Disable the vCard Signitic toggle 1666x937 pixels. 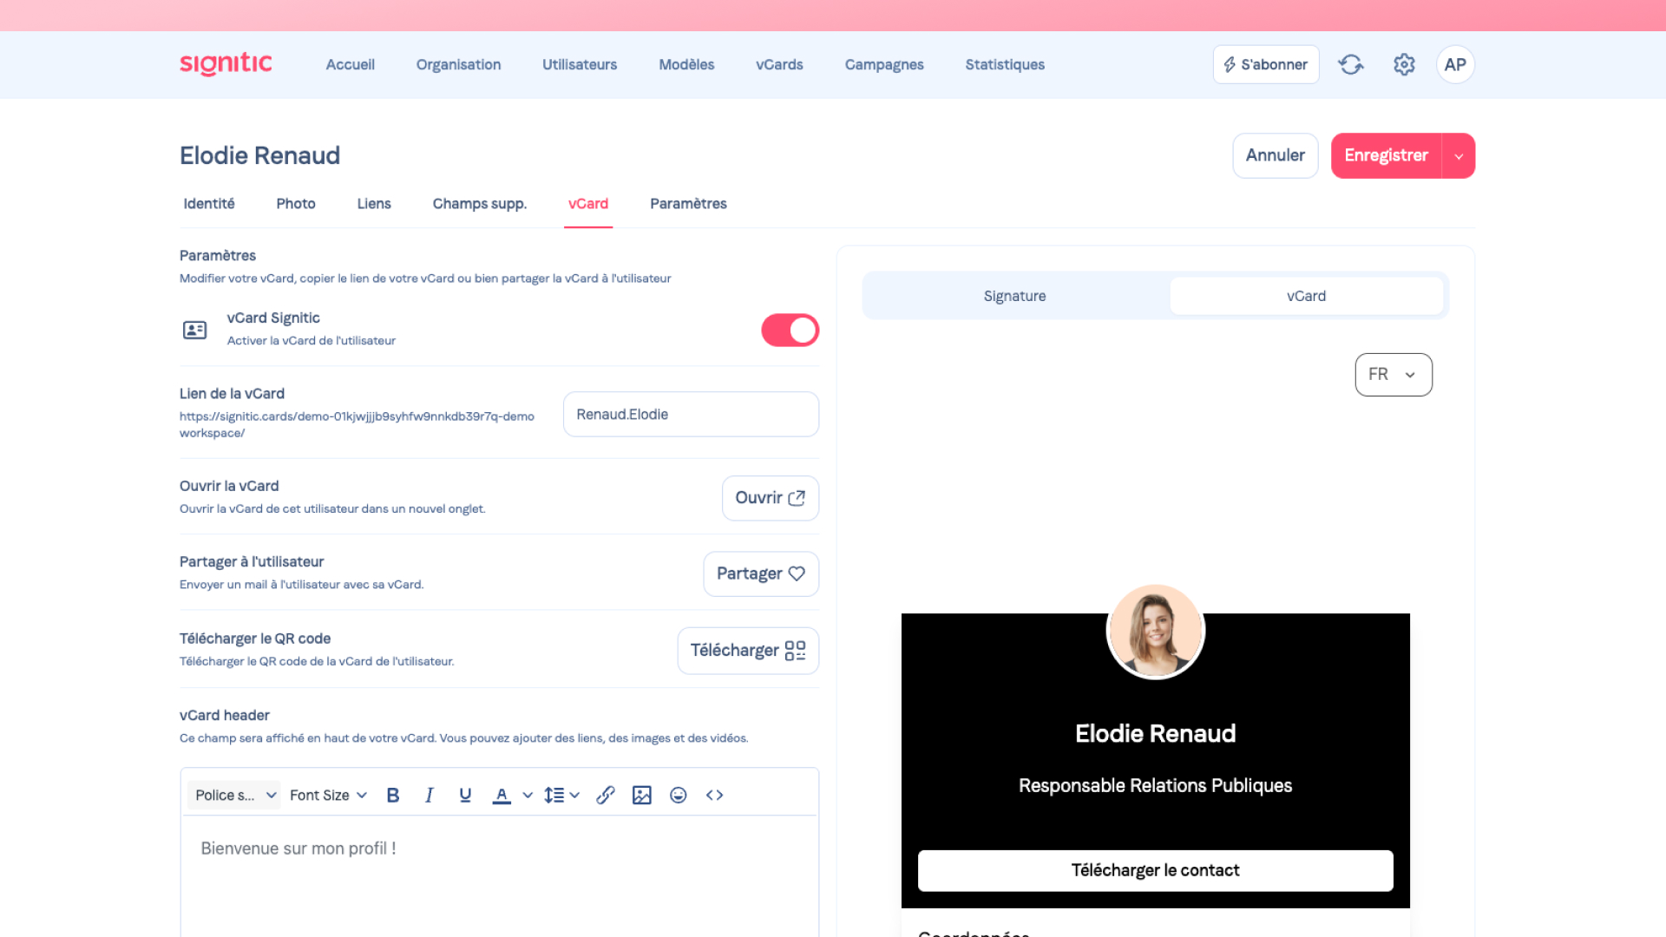click(790, 330)
